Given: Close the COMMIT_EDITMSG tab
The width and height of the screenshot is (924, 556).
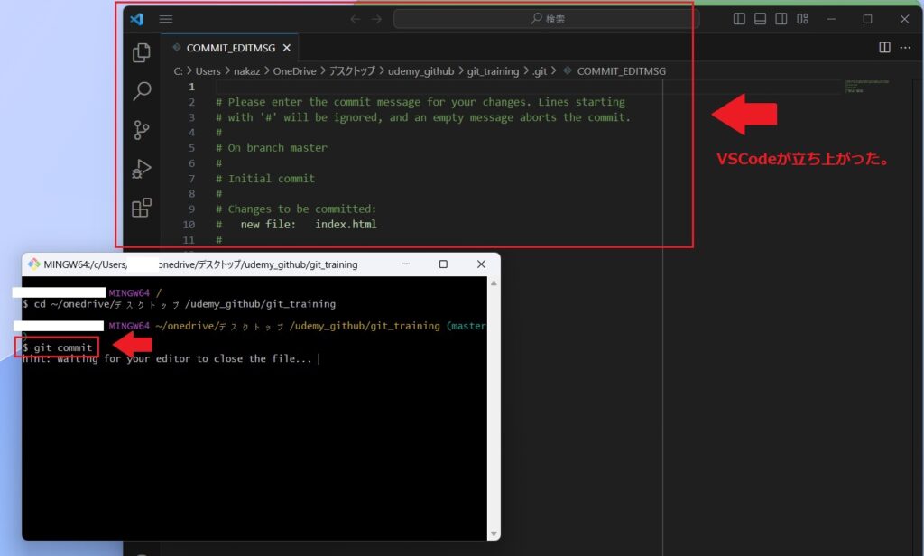Looking at the screenshot, I should (x=287, y=48).
